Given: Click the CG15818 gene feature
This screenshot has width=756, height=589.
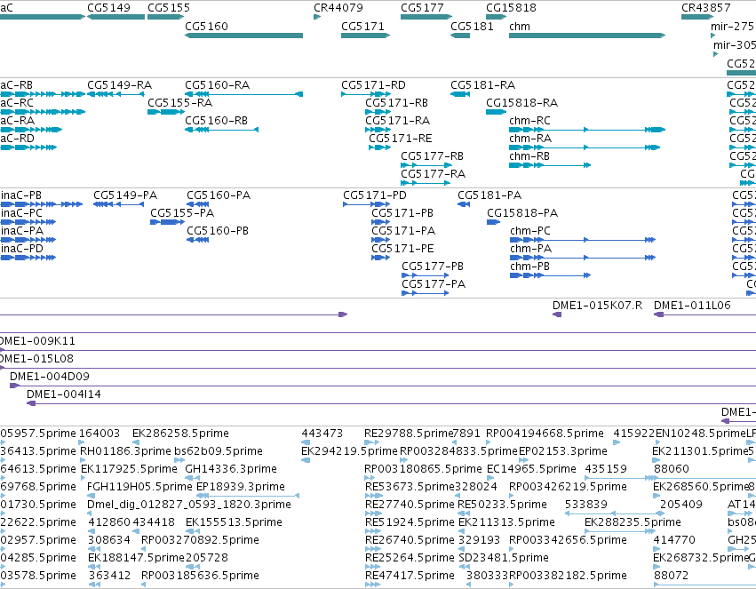Looking at the screenshot, I should (496, 17).
